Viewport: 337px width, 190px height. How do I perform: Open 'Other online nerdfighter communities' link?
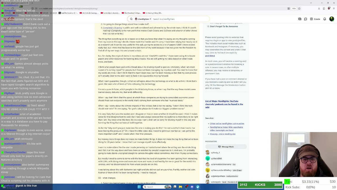point(227,123)
